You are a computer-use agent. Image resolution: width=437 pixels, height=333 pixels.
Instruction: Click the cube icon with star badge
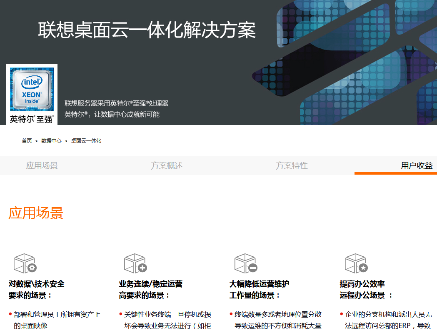tap(356, 263)
